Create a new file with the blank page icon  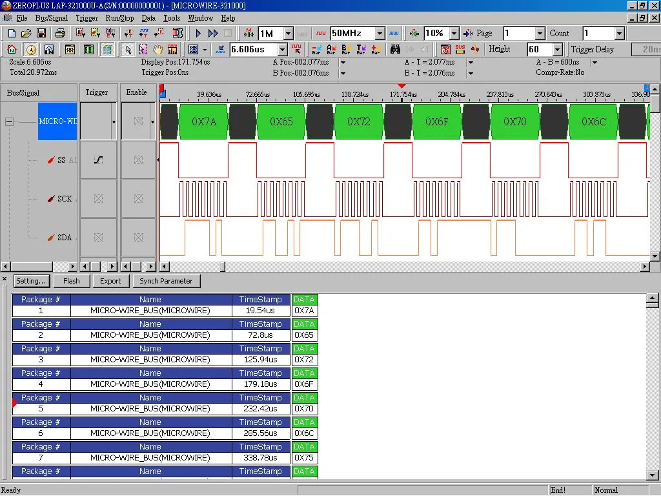tap(12, 34)
